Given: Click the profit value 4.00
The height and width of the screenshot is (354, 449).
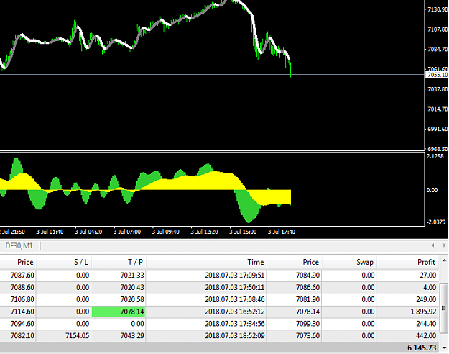Looking at the screenshot, I should [x=430, y=288].
